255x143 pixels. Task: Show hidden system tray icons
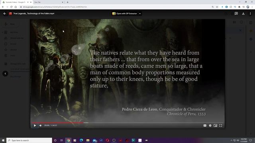[x=231, y=140]
